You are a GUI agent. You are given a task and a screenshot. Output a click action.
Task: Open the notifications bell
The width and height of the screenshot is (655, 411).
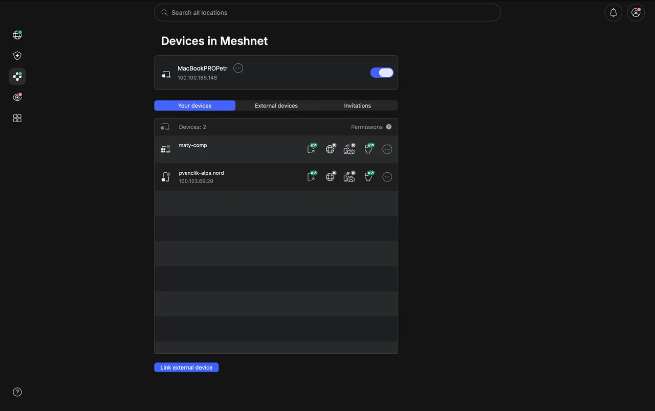[x=613, y=13]
